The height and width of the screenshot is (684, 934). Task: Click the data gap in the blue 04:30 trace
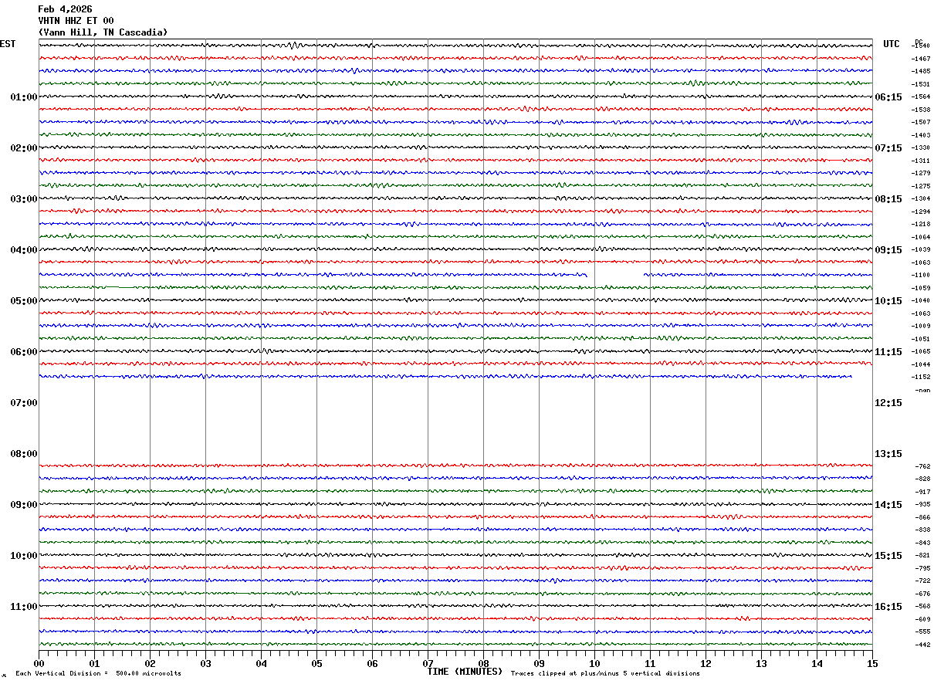tap(615, 275)
